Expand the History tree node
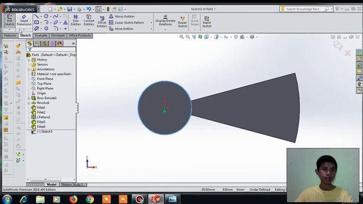The image size is (363, 204). pos(29,59)
